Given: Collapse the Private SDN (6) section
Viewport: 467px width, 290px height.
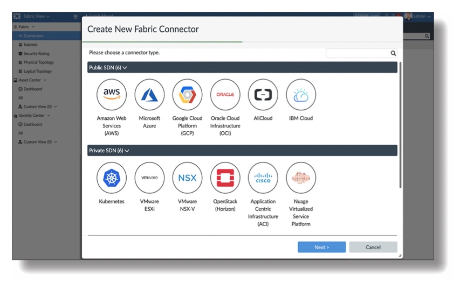Looking at the screenshot, I should click(x=127, y=151).
